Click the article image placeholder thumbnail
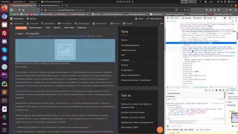Screen dimensions: 238x134 point(65,50)
